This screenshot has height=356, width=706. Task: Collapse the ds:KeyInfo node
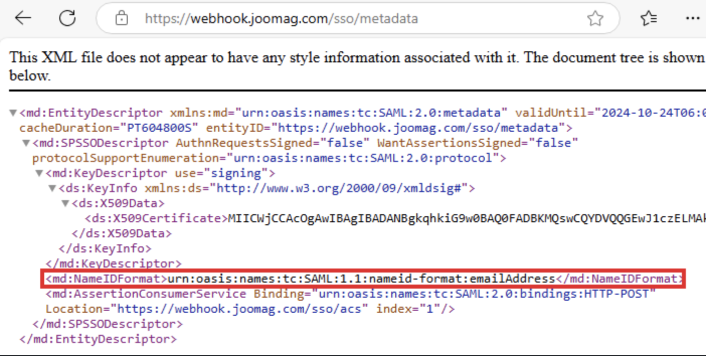[52, 189]
